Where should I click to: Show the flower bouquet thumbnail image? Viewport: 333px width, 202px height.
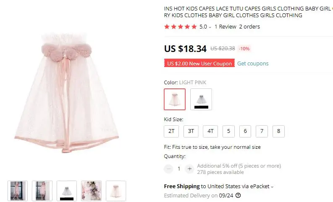pos(91,191)
